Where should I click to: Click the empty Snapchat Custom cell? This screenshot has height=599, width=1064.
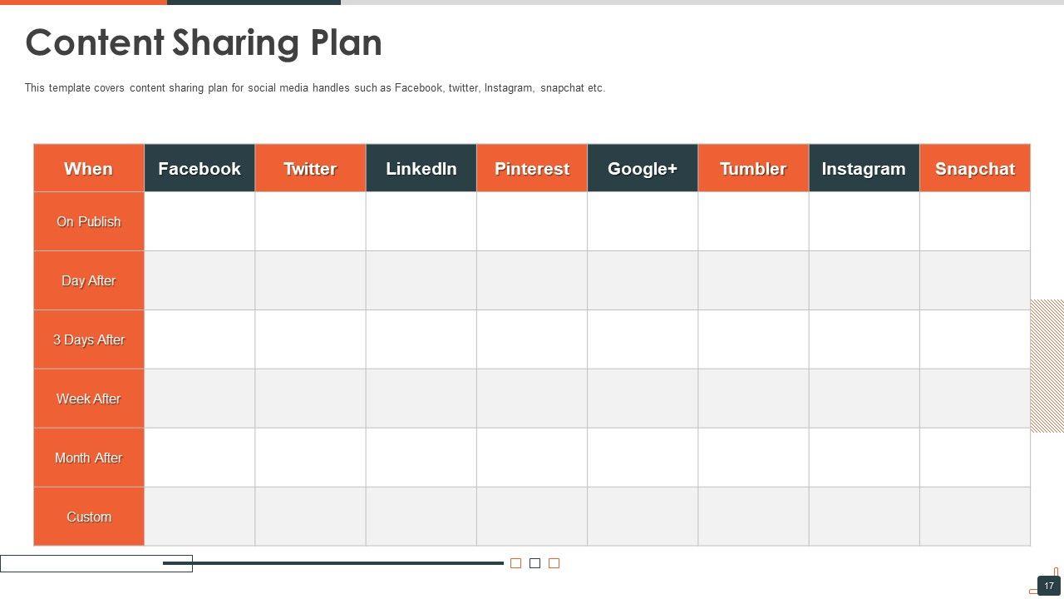975,517
